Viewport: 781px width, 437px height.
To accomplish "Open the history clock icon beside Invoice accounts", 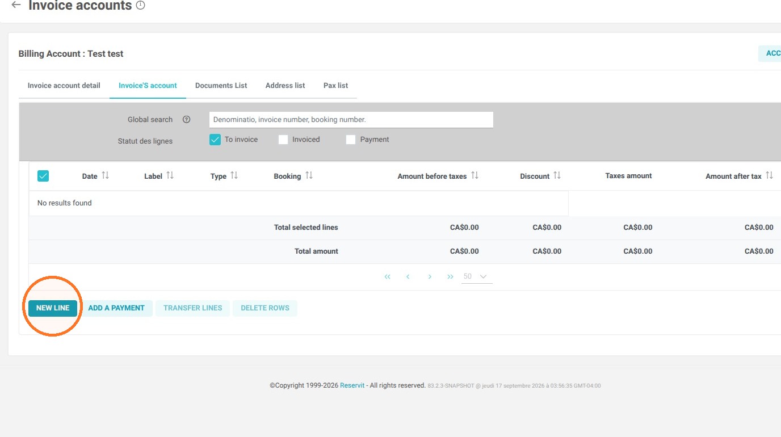I will click(x=141, y=6).
